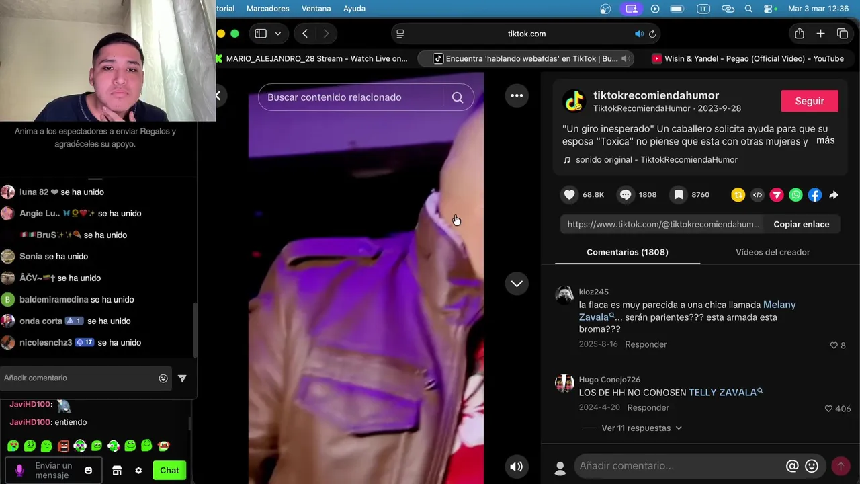Expand Ver 11 respuestas
Screen dimensions: 860x484
pos(642,428)
